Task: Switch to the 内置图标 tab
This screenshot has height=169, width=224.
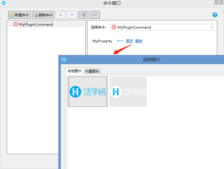Action: [92, 71]
